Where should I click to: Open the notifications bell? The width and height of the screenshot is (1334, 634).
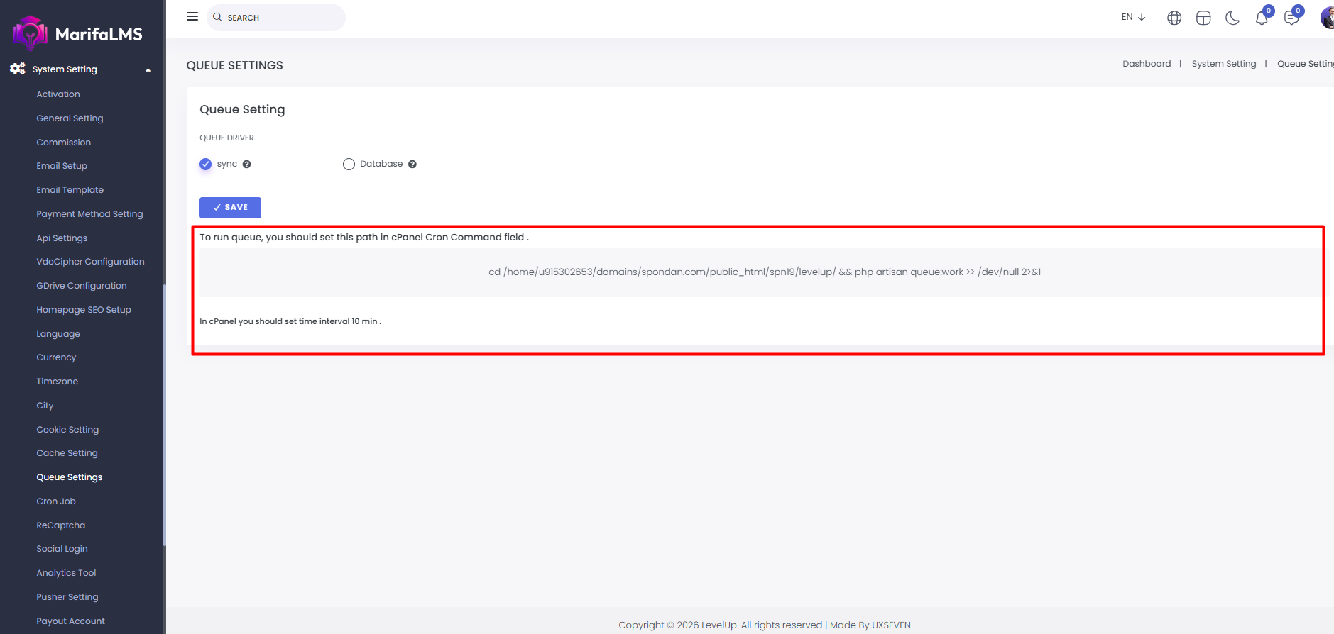click(x=1262, y=18)
